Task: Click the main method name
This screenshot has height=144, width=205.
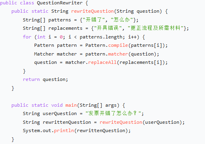Action: (x=71, y=105)
